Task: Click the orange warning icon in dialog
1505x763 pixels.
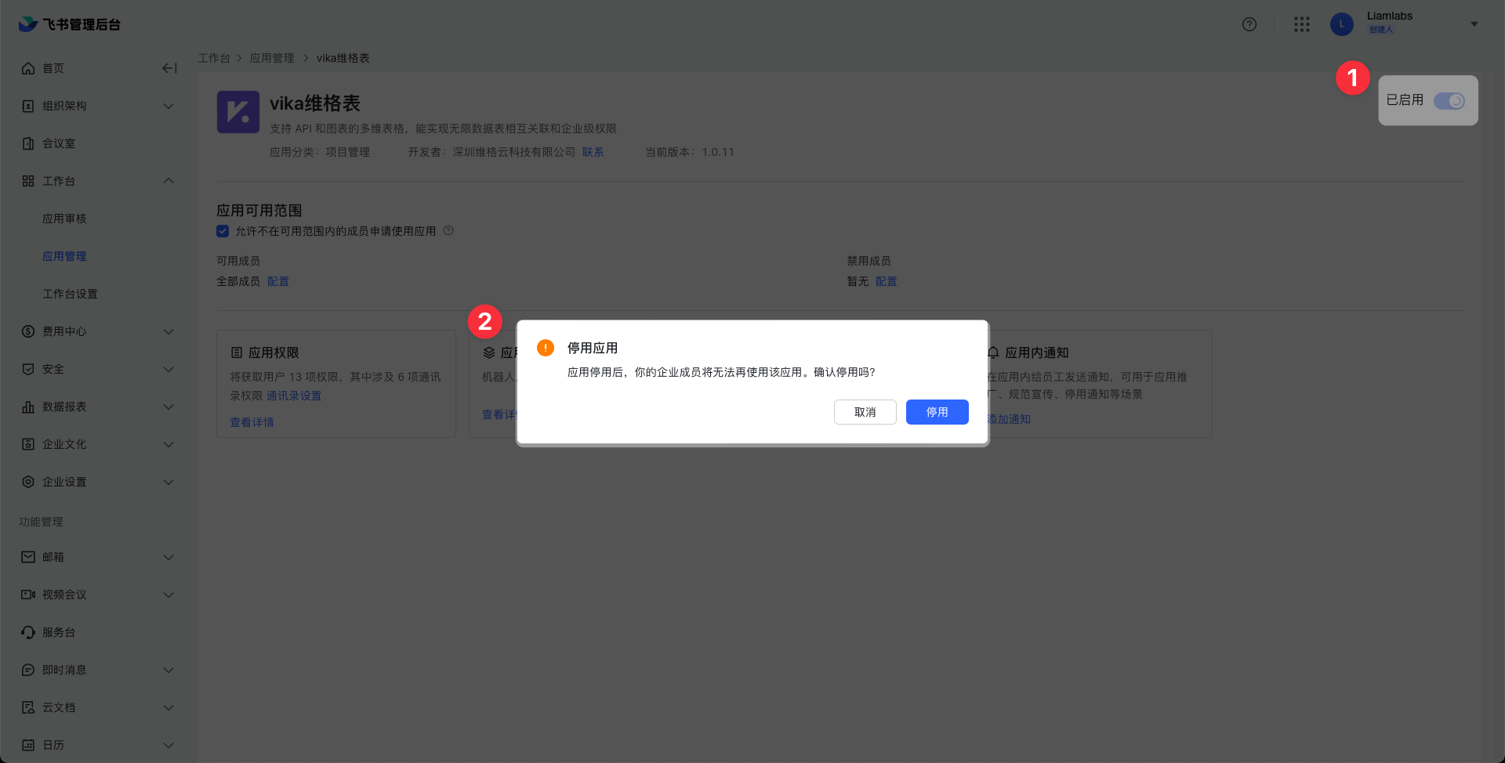Action: [x=546, y=348]
